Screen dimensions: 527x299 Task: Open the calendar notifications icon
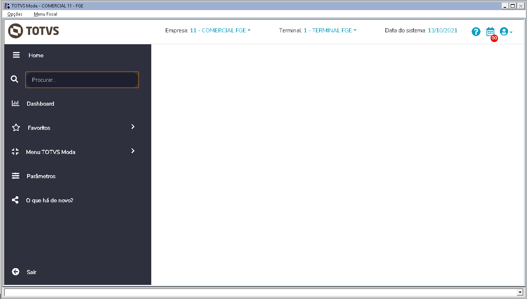(x=490, y=31)
